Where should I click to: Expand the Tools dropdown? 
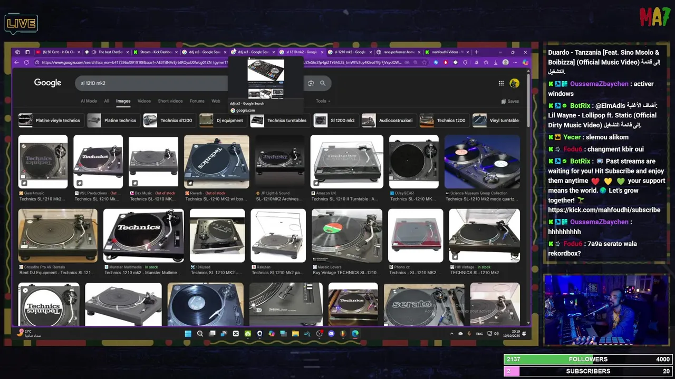click(323, 101)
